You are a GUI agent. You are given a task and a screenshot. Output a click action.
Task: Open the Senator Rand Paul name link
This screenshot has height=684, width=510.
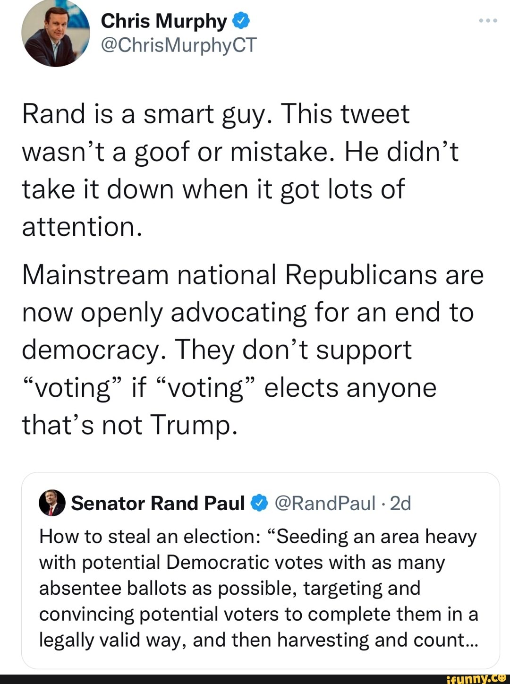click(x=158, y=504)
